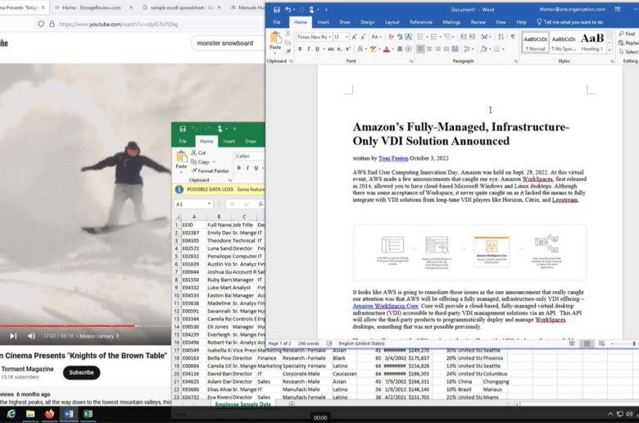Open Word's Mailings tab
The image size is (639, 423).
(451, 22)
